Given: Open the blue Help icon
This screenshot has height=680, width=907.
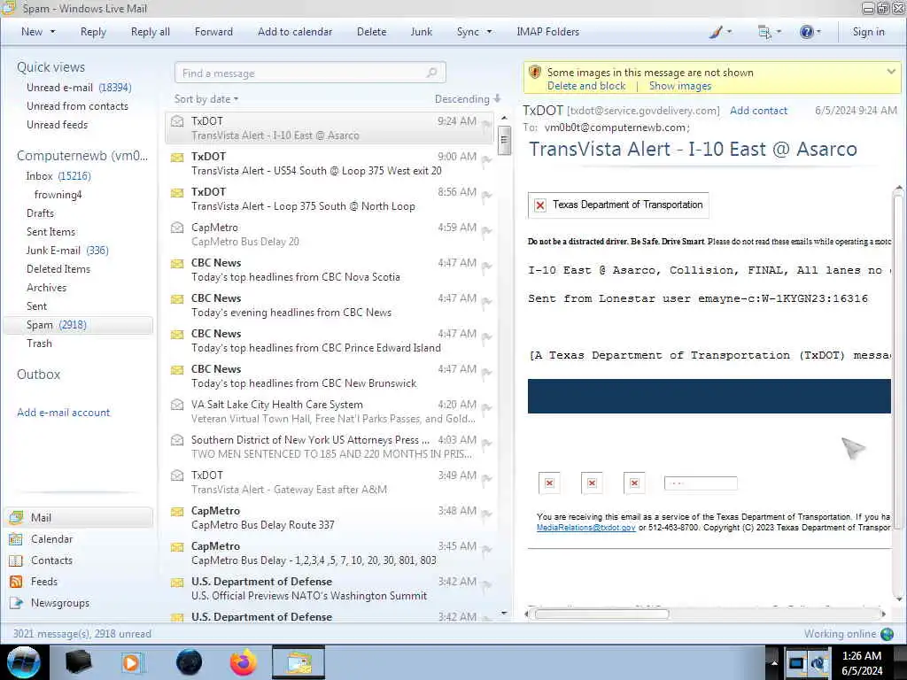Looking at the screenshot, I should [806, 33].
